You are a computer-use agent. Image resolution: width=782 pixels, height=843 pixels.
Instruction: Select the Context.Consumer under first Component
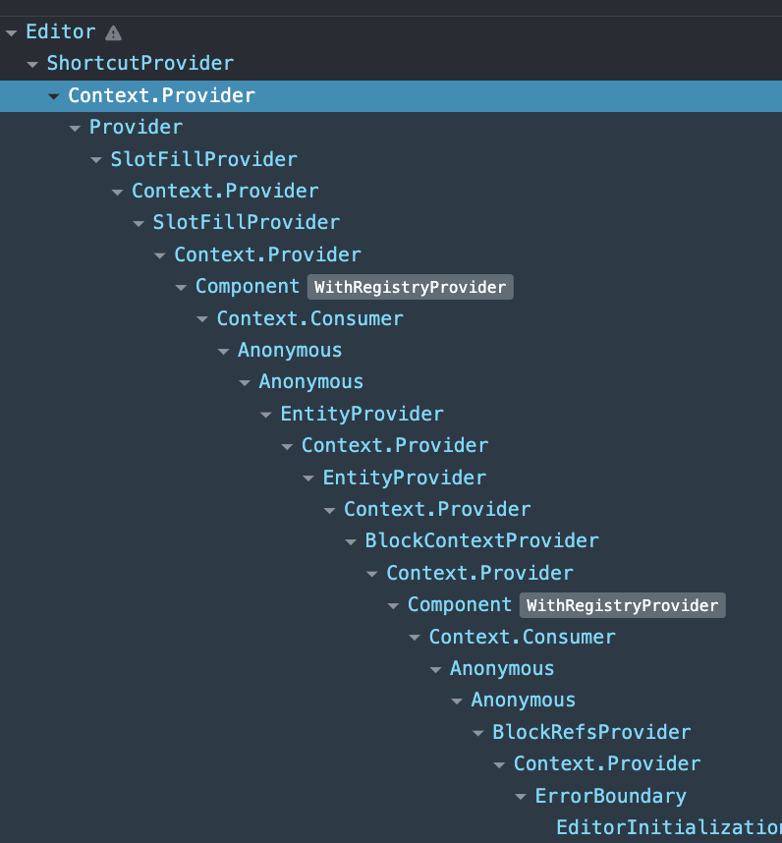point(309,318)
